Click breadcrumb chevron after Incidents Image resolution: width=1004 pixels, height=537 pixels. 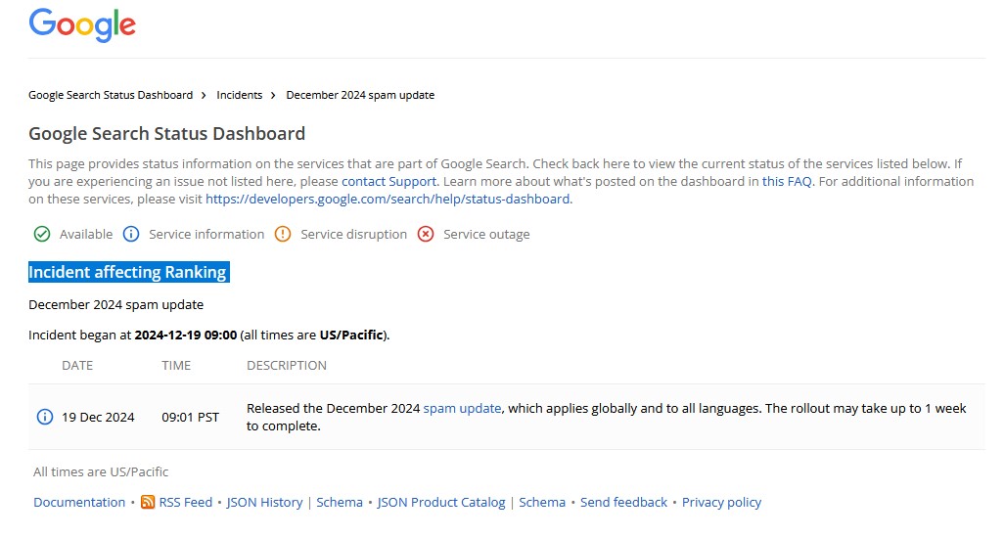point(273,95)
